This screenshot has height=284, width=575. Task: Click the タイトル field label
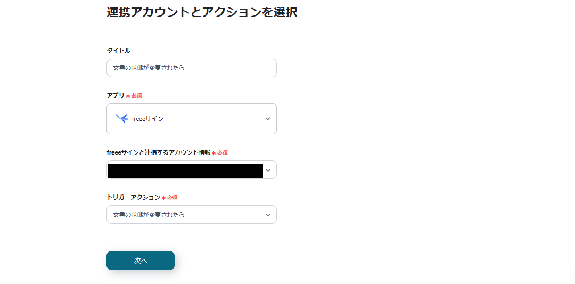tap(119, 51)
